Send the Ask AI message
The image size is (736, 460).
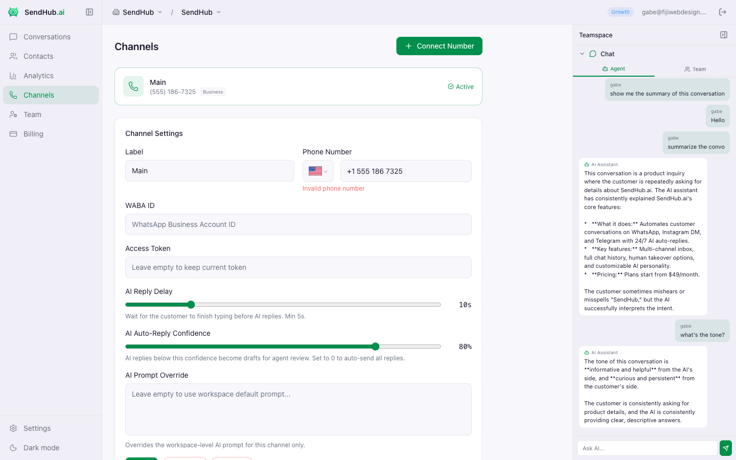tap(726, 448)
